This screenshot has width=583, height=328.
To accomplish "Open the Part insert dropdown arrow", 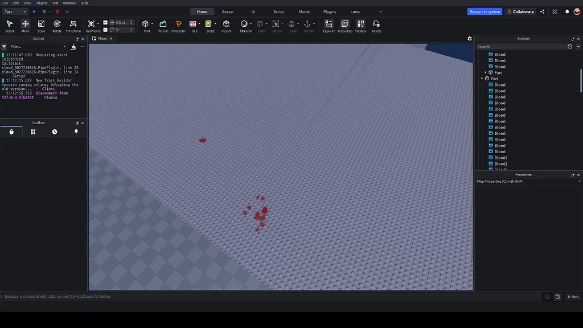I will (x=152, y=24).
